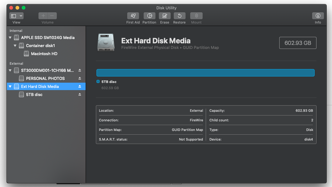Click the Child count value 2

[312, 120]
